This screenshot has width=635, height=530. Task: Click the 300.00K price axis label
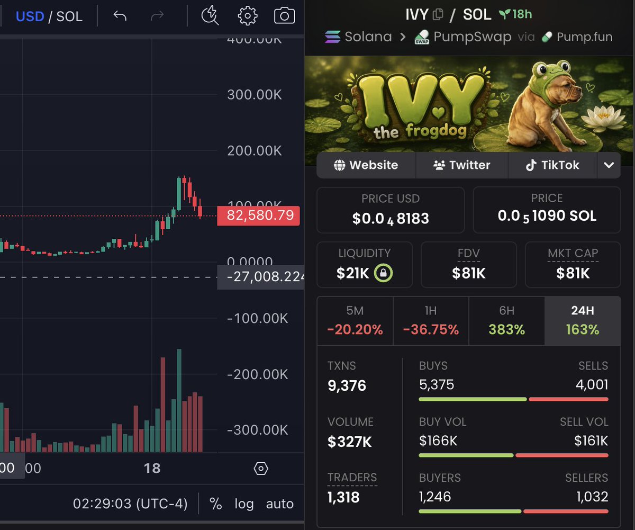(x=255, y=95)
